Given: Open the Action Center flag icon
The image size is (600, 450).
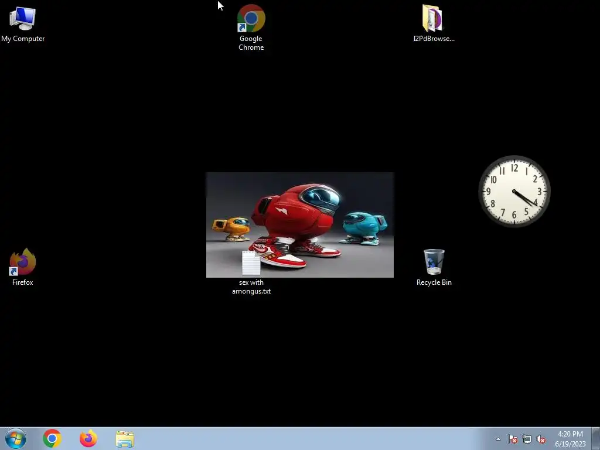Looking at the screenshot, I should coord(513,439).
